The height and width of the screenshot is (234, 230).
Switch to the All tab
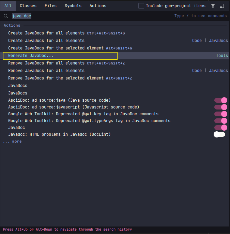coord(8,6)
